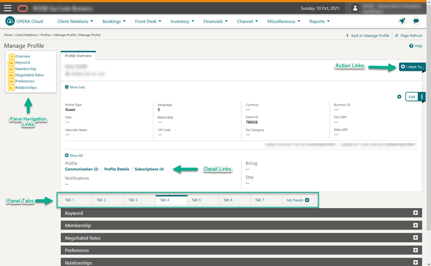The image size is (431, 266).
Task: Click the user account avatar icon
Action: 355,8
